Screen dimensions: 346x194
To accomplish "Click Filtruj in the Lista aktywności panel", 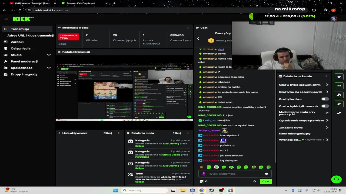I will tap(108, 133).
